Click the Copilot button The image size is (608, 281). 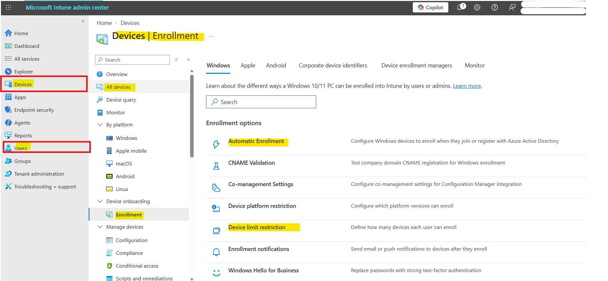pos(430,7)
